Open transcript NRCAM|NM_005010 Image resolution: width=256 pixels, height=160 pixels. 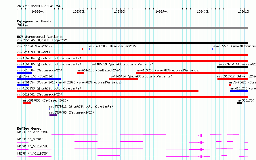(x=30, y=139)
